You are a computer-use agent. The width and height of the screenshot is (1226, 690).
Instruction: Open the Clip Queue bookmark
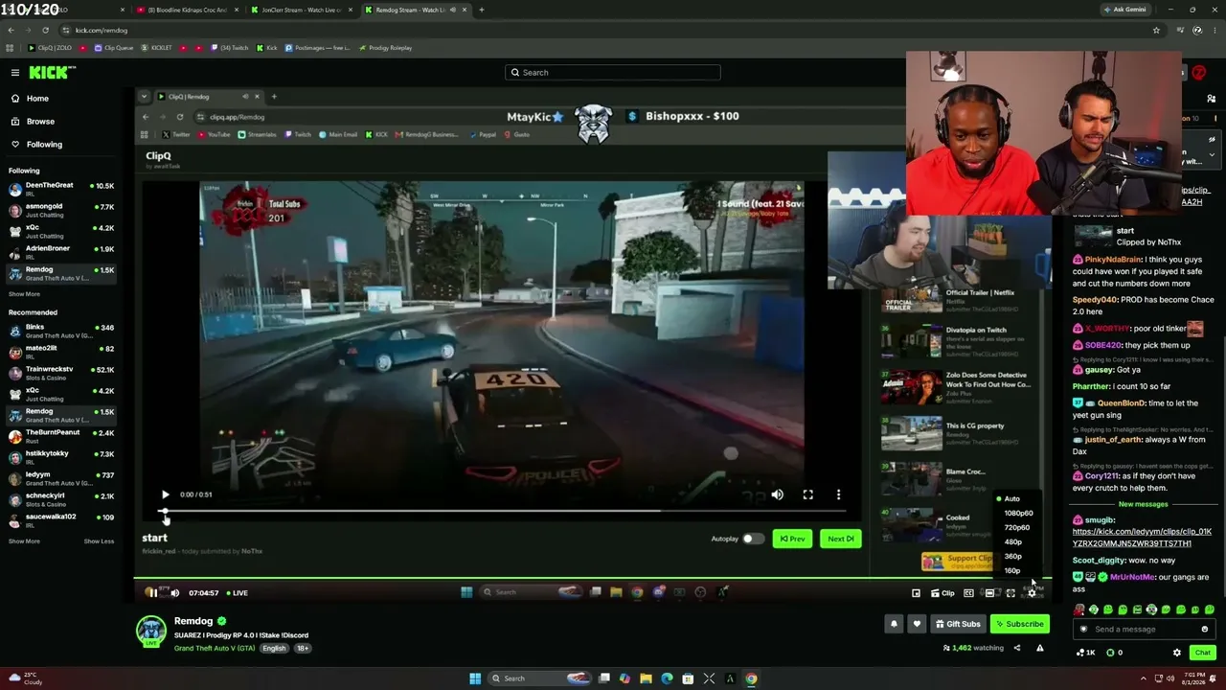114,48
